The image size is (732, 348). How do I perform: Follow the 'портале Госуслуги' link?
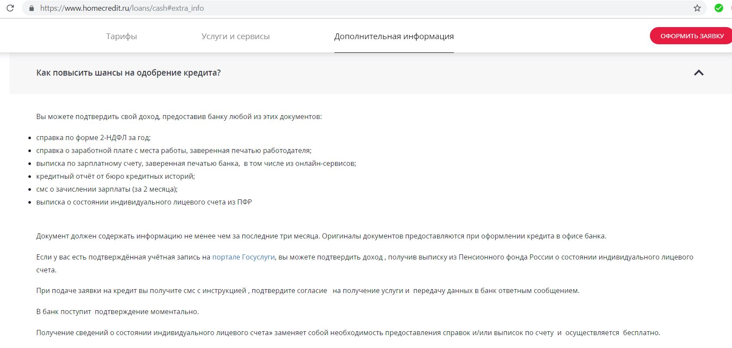coord(243,257)
